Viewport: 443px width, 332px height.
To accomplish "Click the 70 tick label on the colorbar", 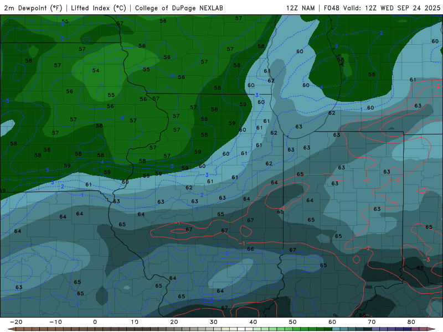I will 372,322.
